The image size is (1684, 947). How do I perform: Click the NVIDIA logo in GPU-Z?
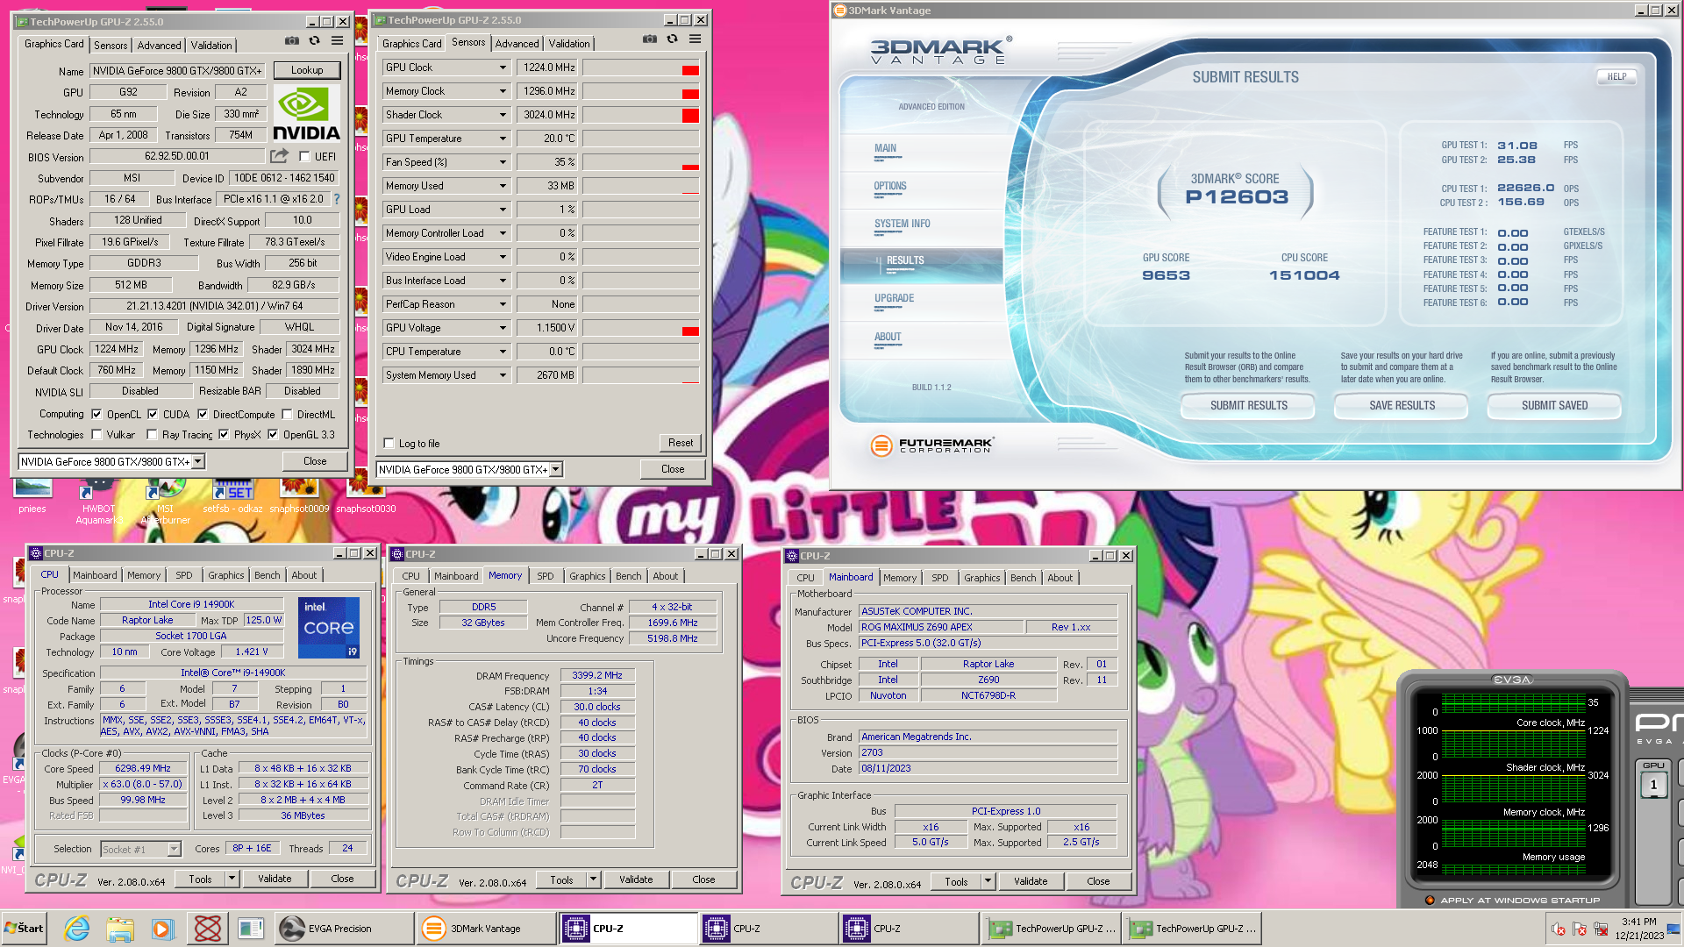coord(306,114)
